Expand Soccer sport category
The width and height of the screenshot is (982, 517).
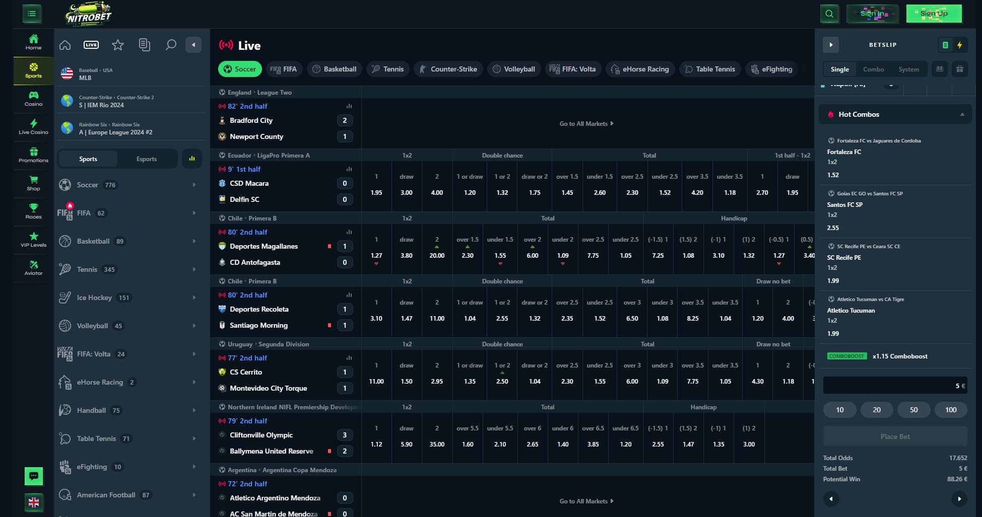point(132,185)
